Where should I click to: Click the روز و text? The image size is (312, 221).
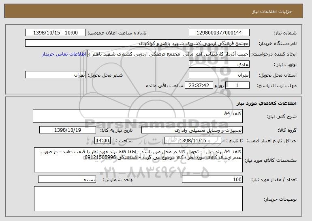pos(219,86)
